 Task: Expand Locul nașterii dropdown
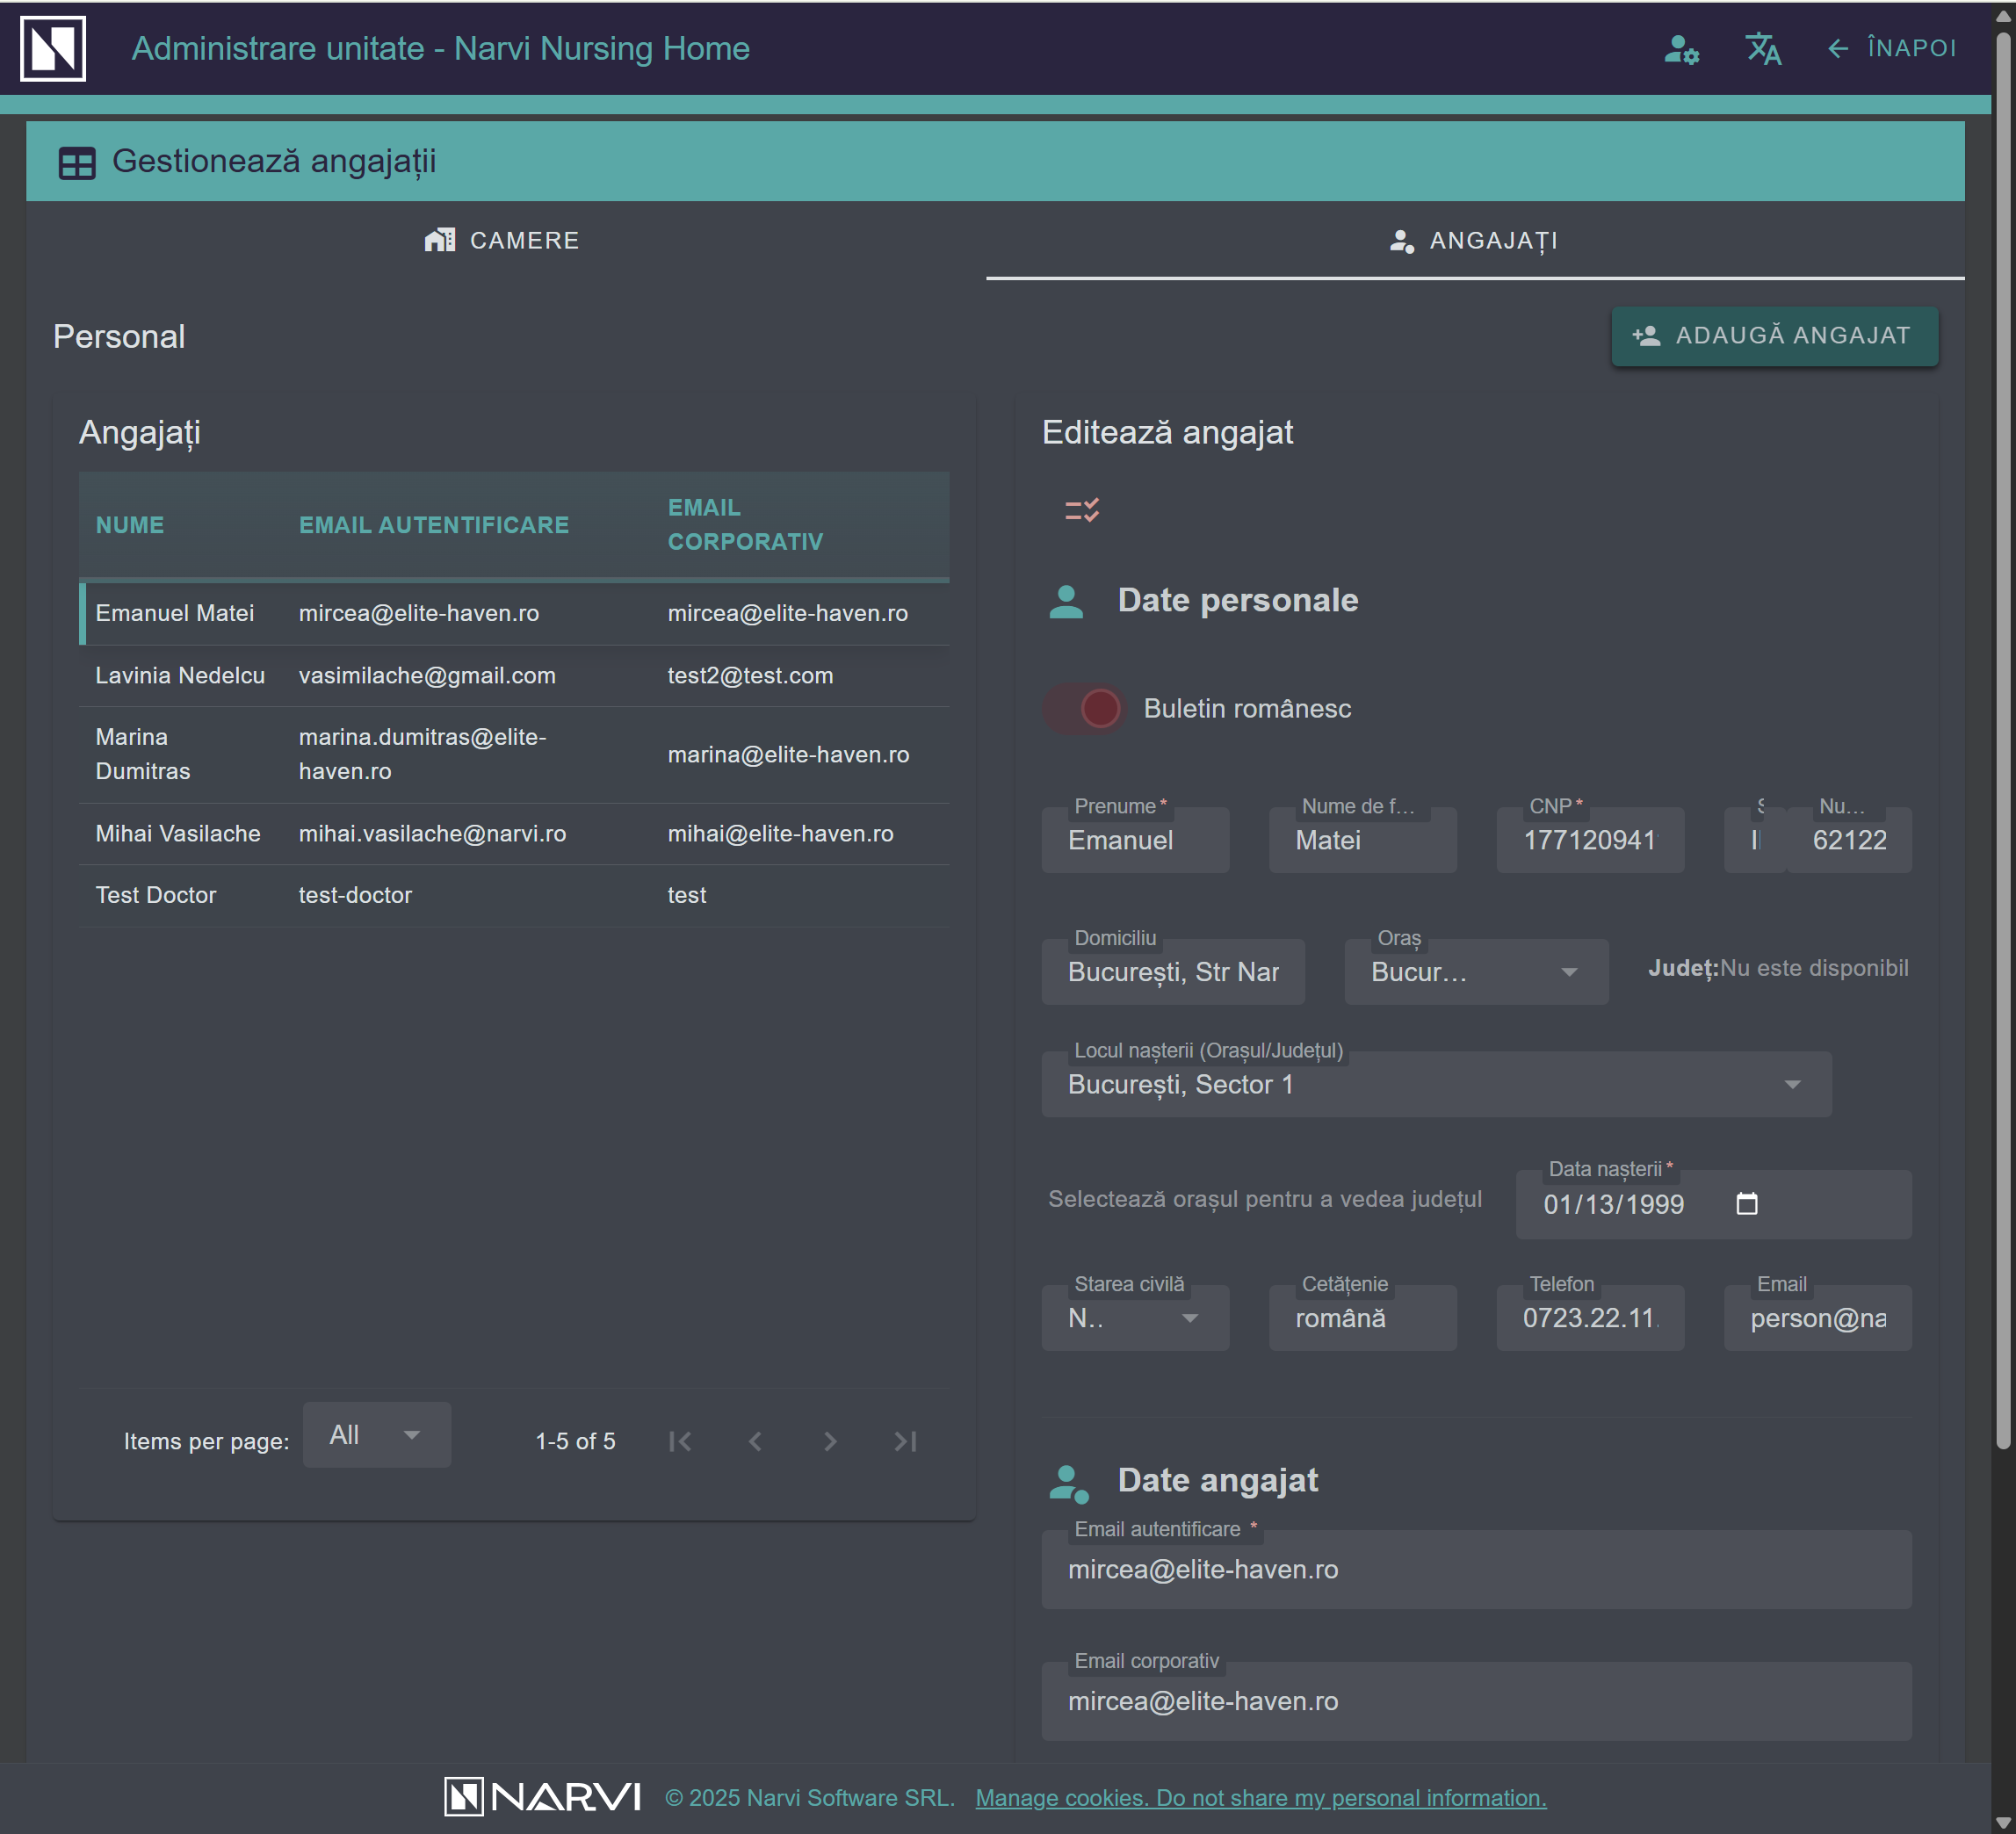coord(1791,1084)
